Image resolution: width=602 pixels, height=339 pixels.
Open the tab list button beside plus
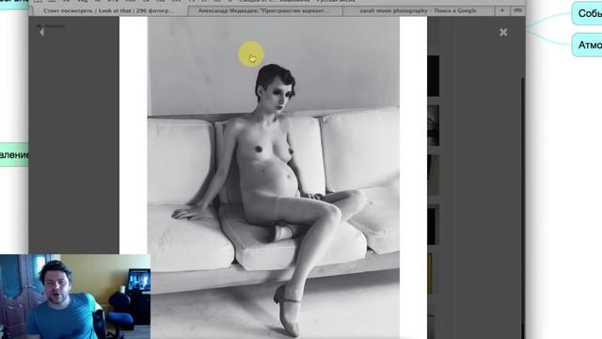pyautogui.click(x=517, y=10)
